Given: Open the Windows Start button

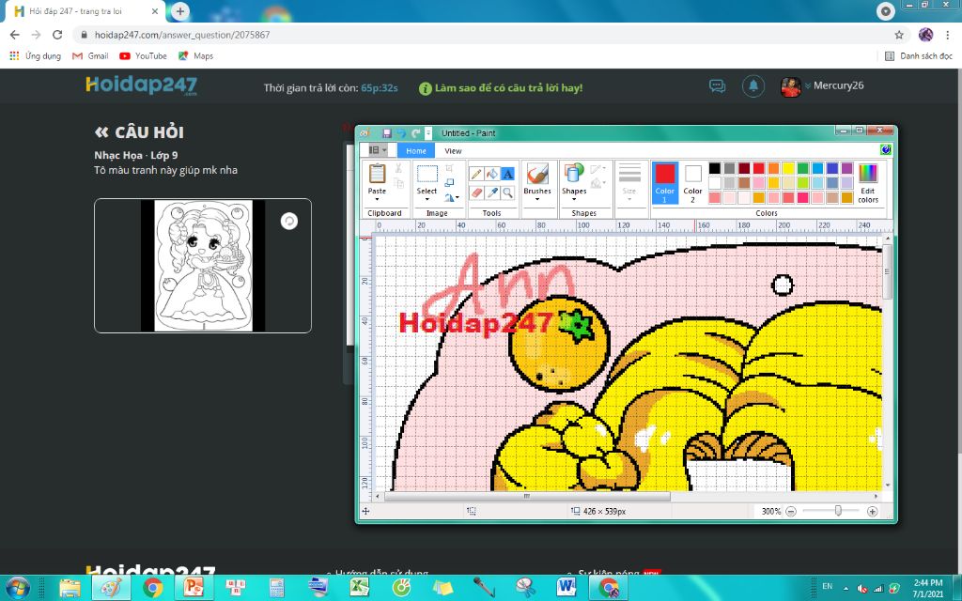Looking at the screenshot, I should tap(17, 588).
